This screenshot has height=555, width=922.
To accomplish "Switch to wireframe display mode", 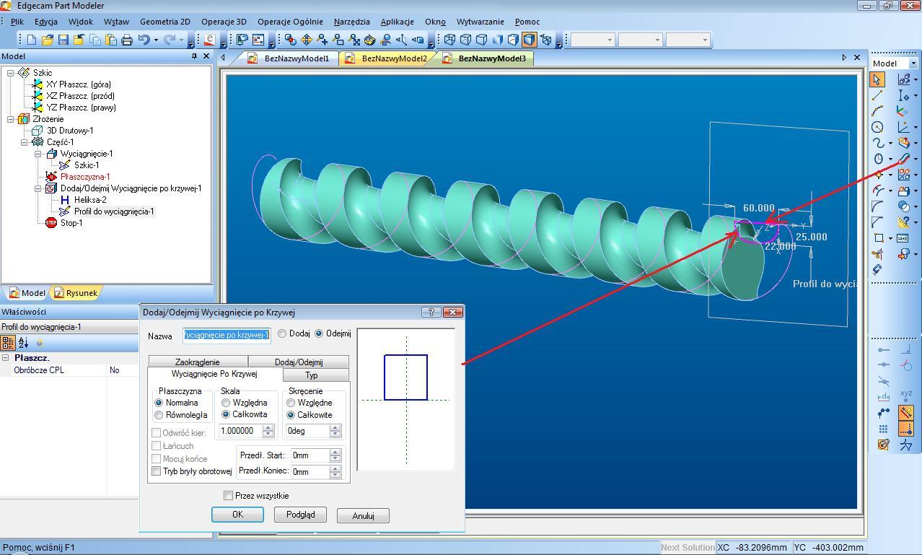I will pos(449,40).
